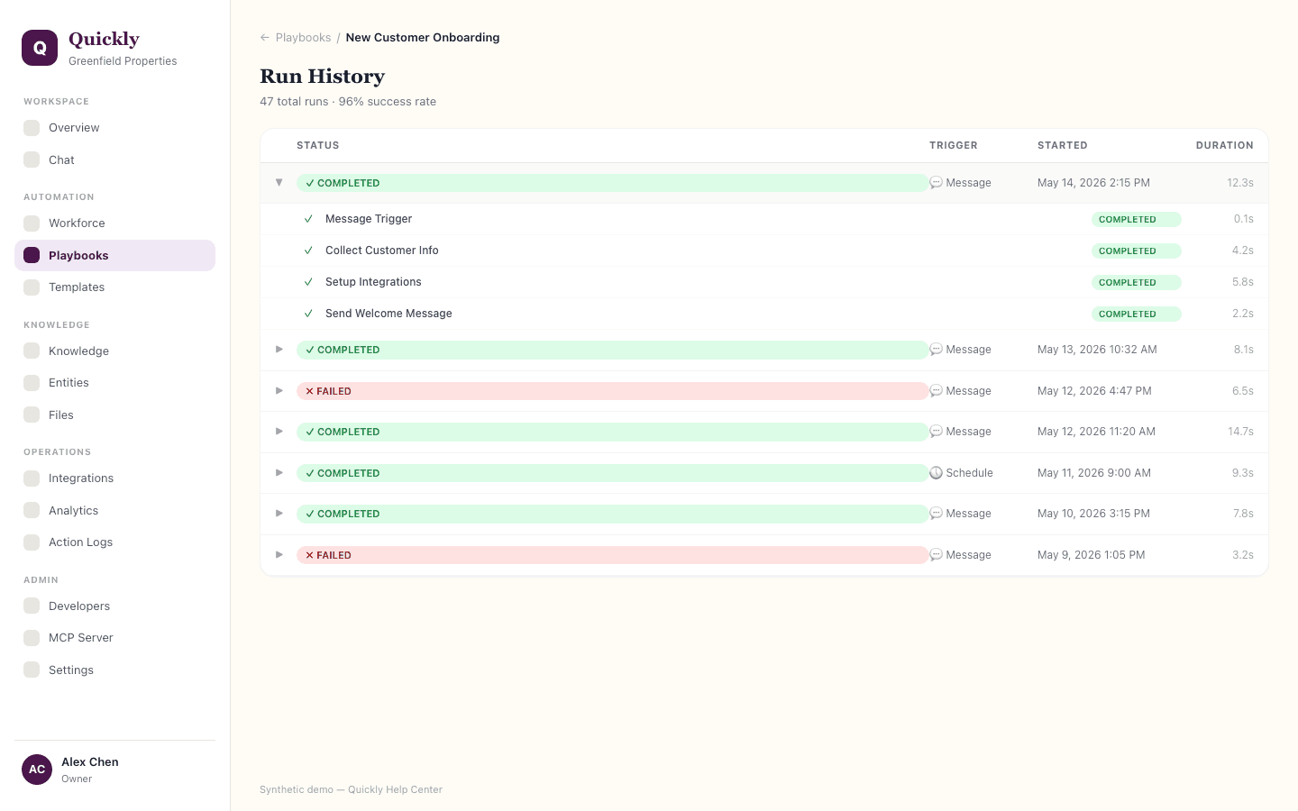Click the Message bubble icon on May 14 run
Viewport: 1298px width, 811px height.
pos(936,183)
